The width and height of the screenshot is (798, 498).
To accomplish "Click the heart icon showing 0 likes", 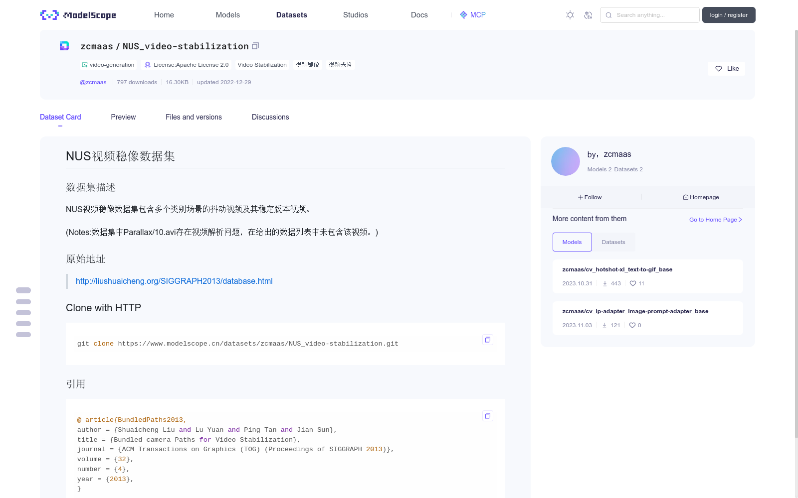I will [x=632, y=325].
